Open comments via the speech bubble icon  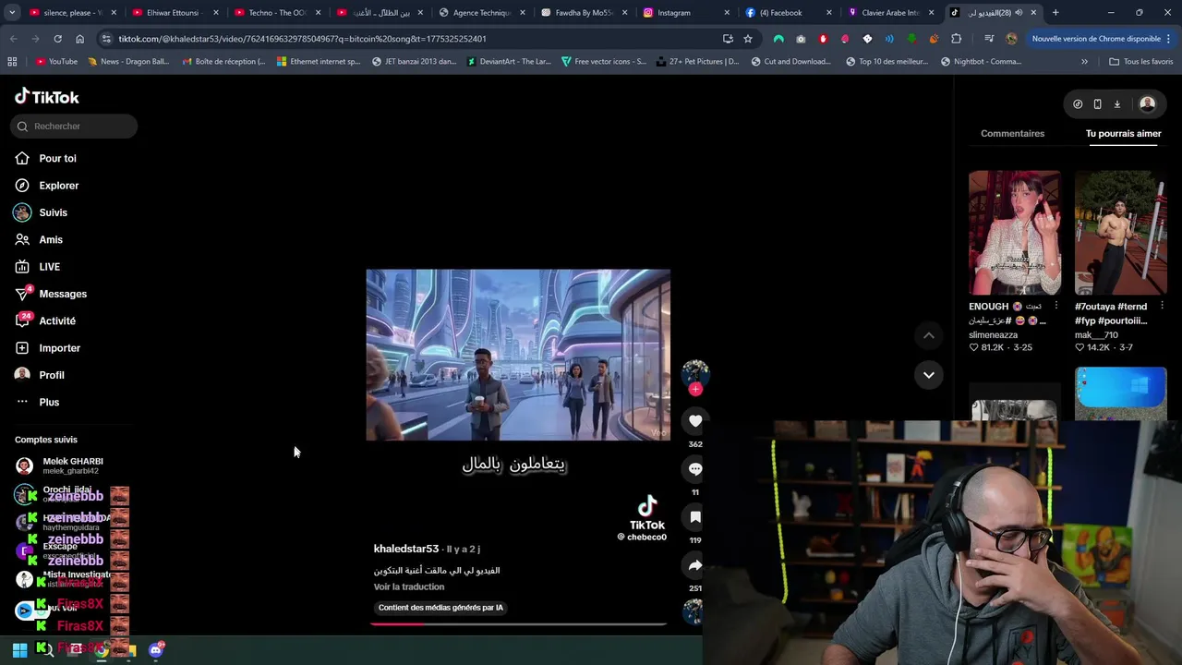tap(695, 469)
